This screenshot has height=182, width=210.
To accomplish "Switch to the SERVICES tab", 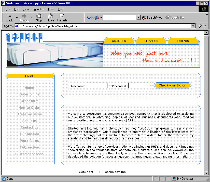I will (151, 41).
